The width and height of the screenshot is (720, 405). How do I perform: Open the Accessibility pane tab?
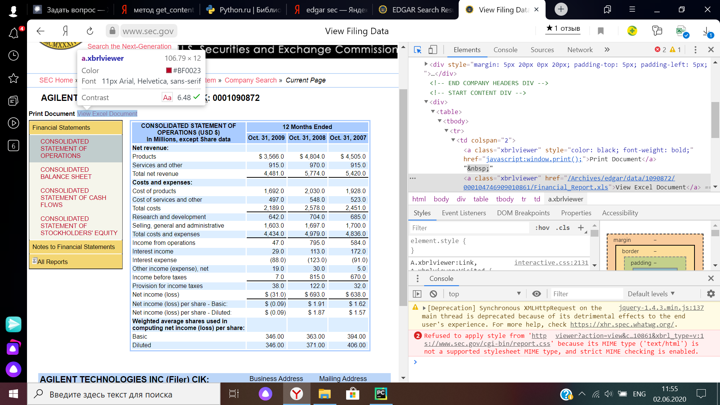pos(620,213)
